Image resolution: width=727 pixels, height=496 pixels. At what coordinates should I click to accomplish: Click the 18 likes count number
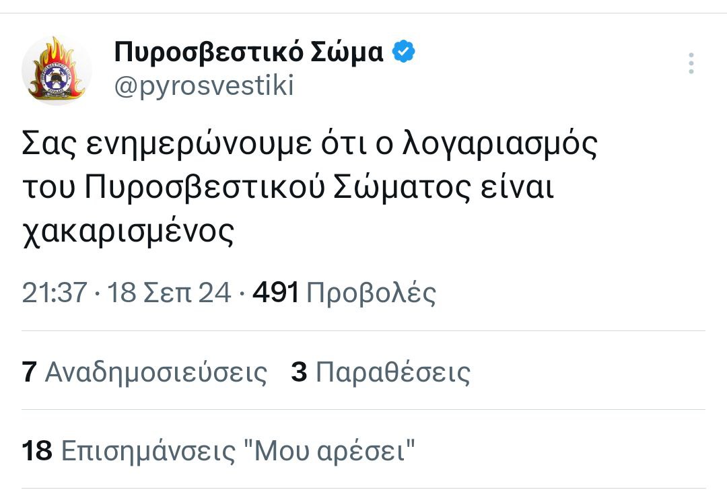click(37, 450)
